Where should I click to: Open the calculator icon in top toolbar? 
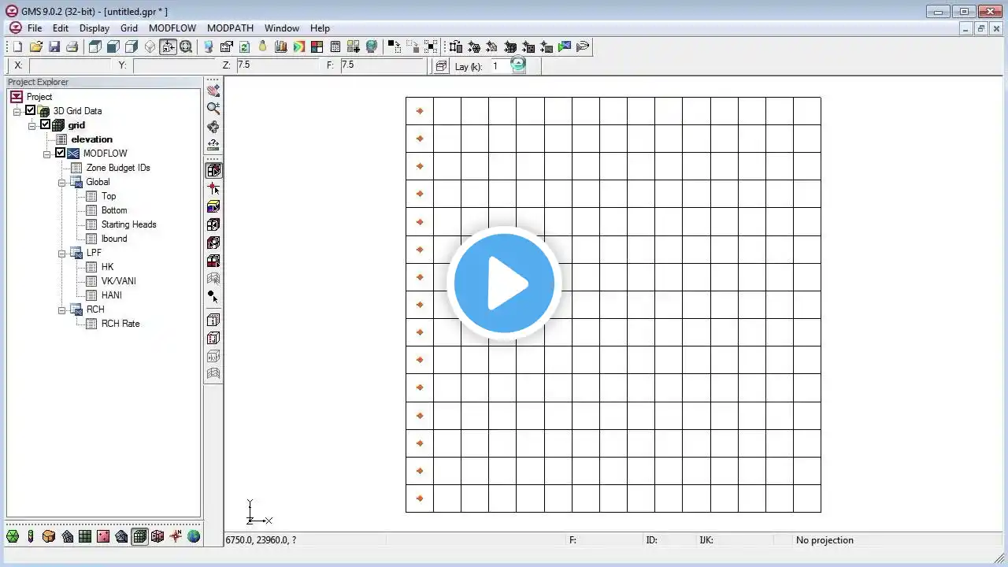[x=335, y=46]
